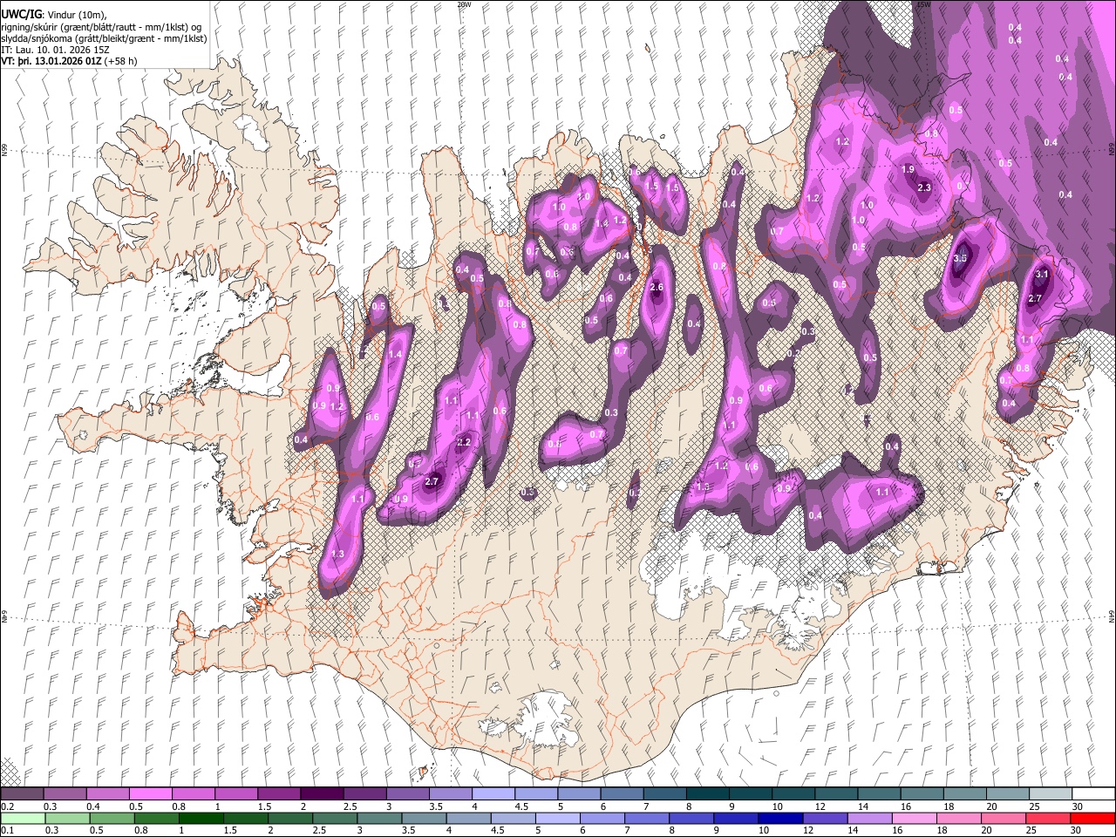
Task: Select the top-row teal swatch starting at 8
Action: coord(707,794)
